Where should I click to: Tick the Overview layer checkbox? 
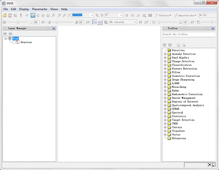[x=14, y=42]
